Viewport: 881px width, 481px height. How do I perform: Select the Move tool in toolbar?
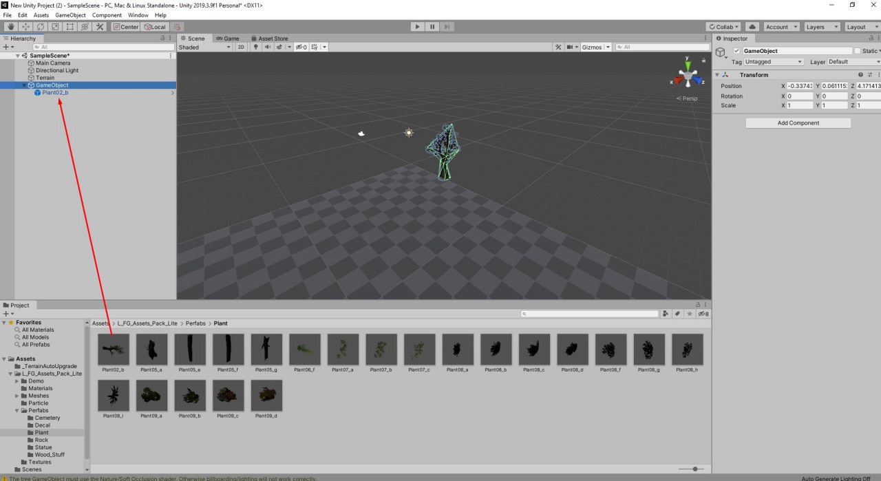tap(25, 27)
